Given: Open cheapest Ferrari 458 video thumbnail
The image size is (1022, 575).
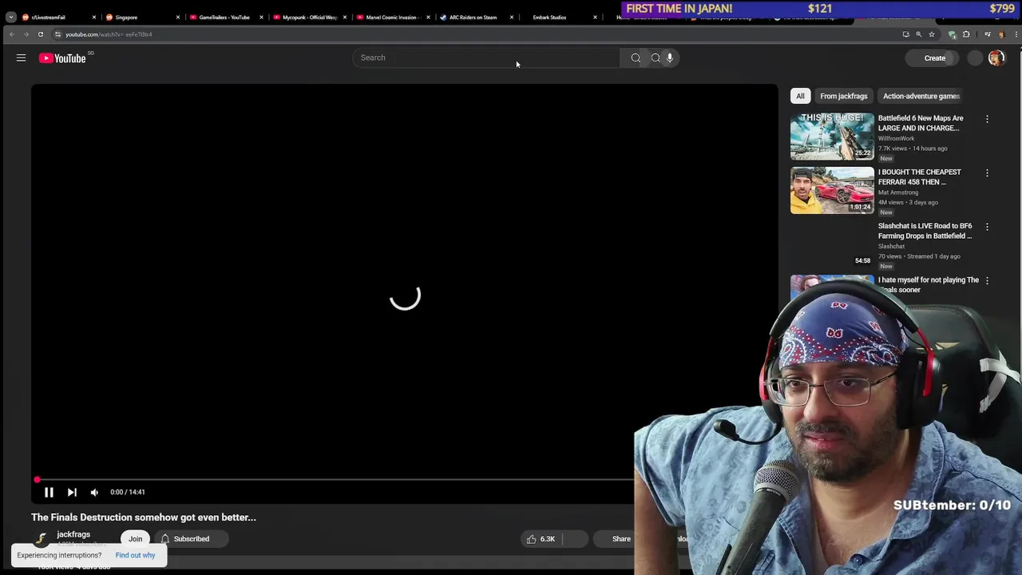Looking at the screenshot, I should point(832,190).
